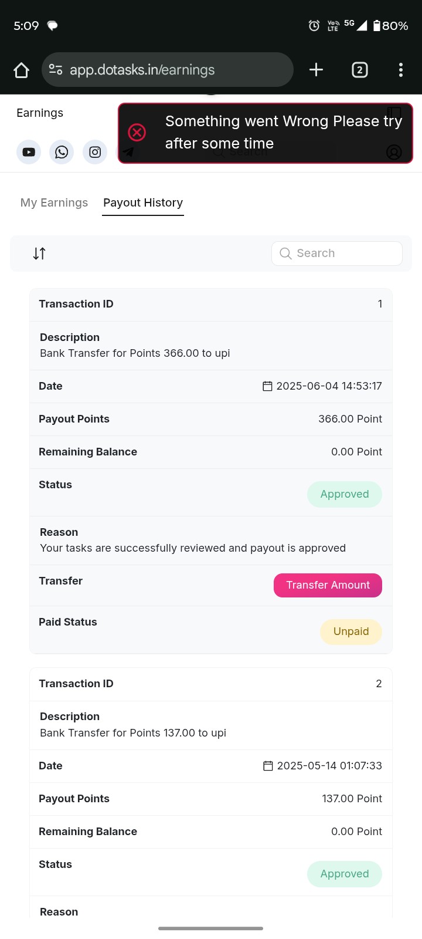This screenshot has height=939, width=422.
Task: Tap the calendar icon beside 2025-06-04 date
Action: tap(267, 386)
